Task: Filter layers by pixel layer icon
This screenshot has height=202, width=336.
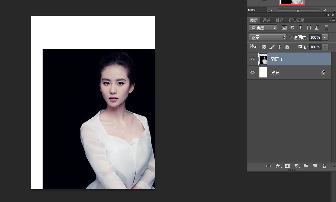Action: tap(284, 27)
